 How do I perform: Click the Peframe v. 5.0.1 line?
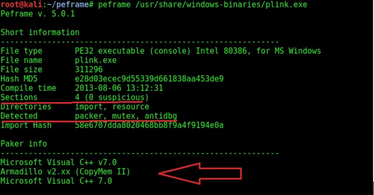(38, 14)
